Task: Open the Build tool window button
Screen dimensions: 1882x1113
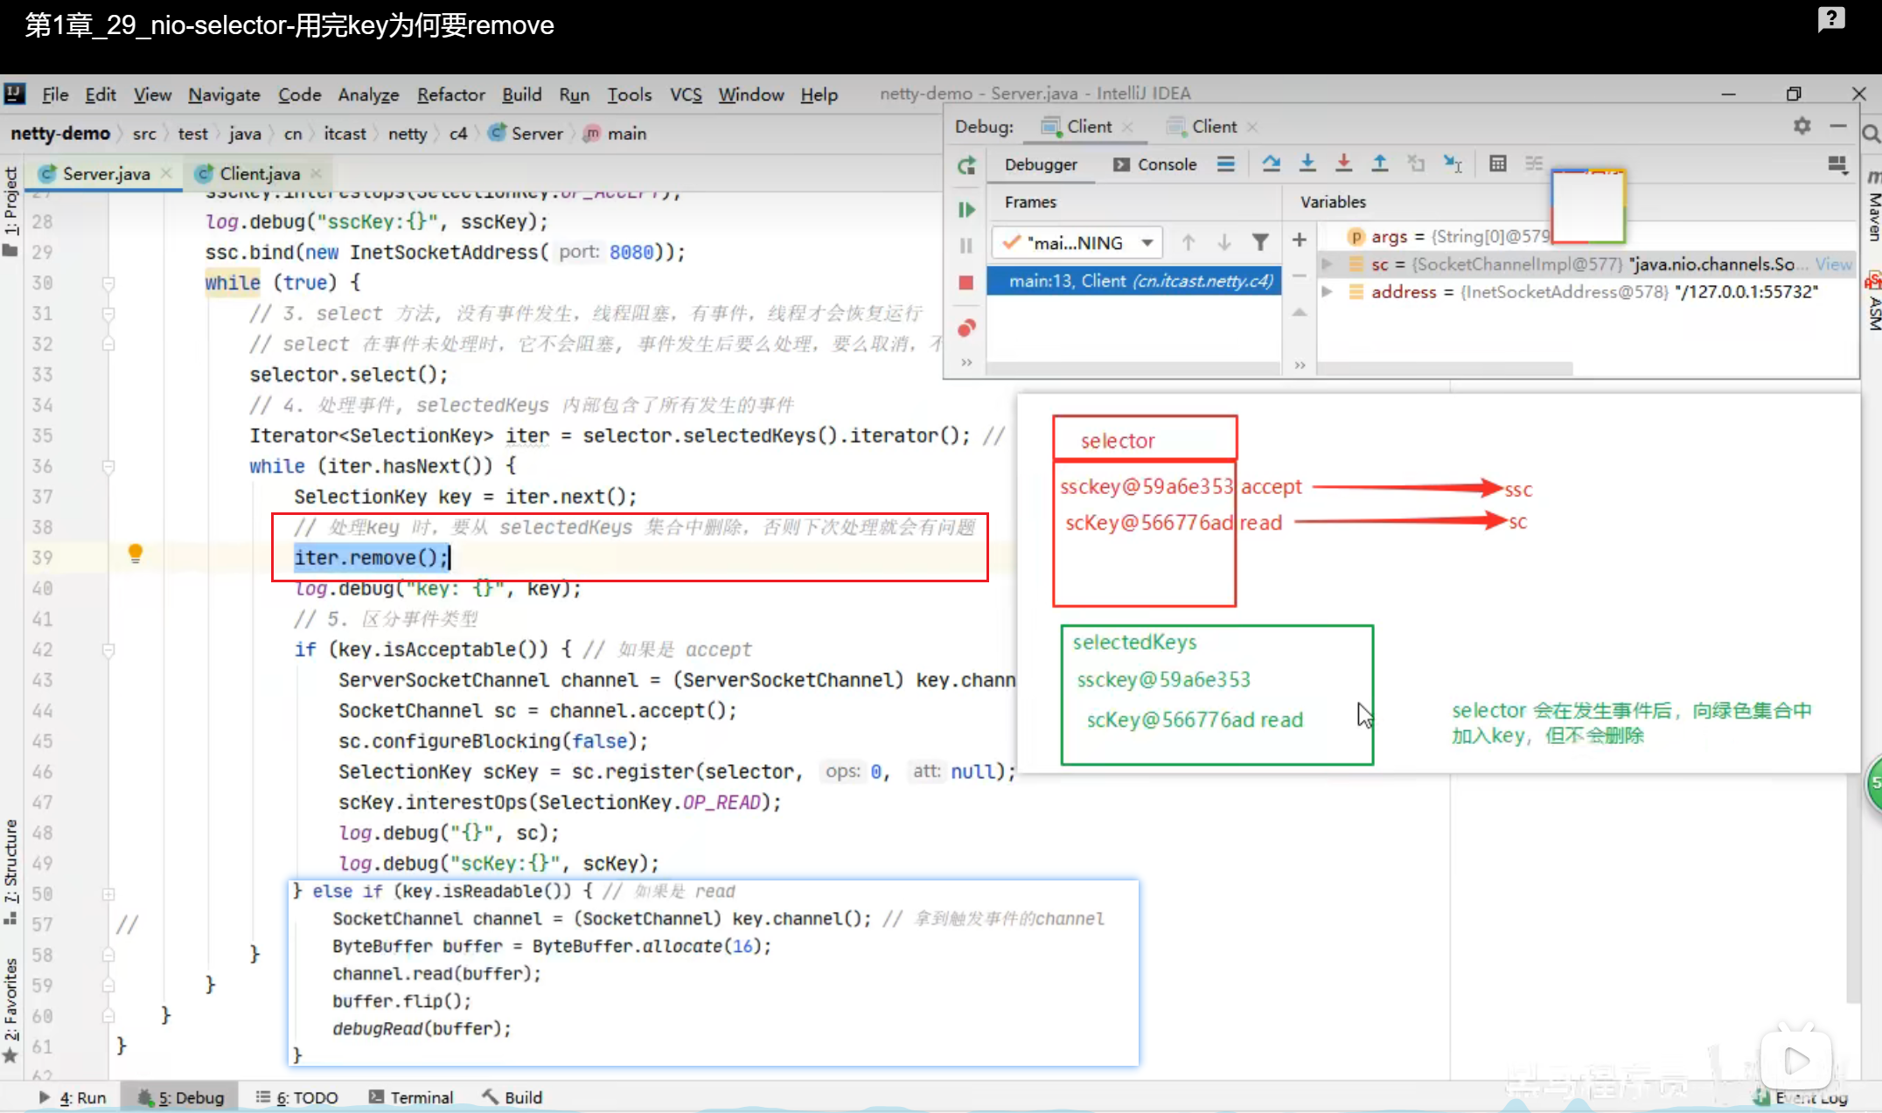Action: 513,1097
